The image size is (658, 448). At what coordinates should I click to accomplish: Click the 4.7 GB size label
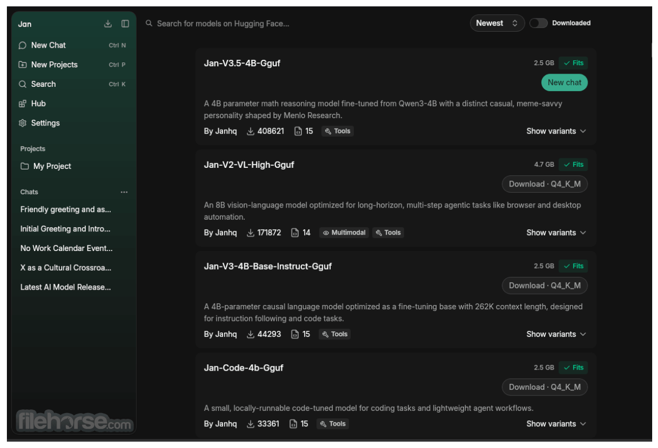(544, 165)
